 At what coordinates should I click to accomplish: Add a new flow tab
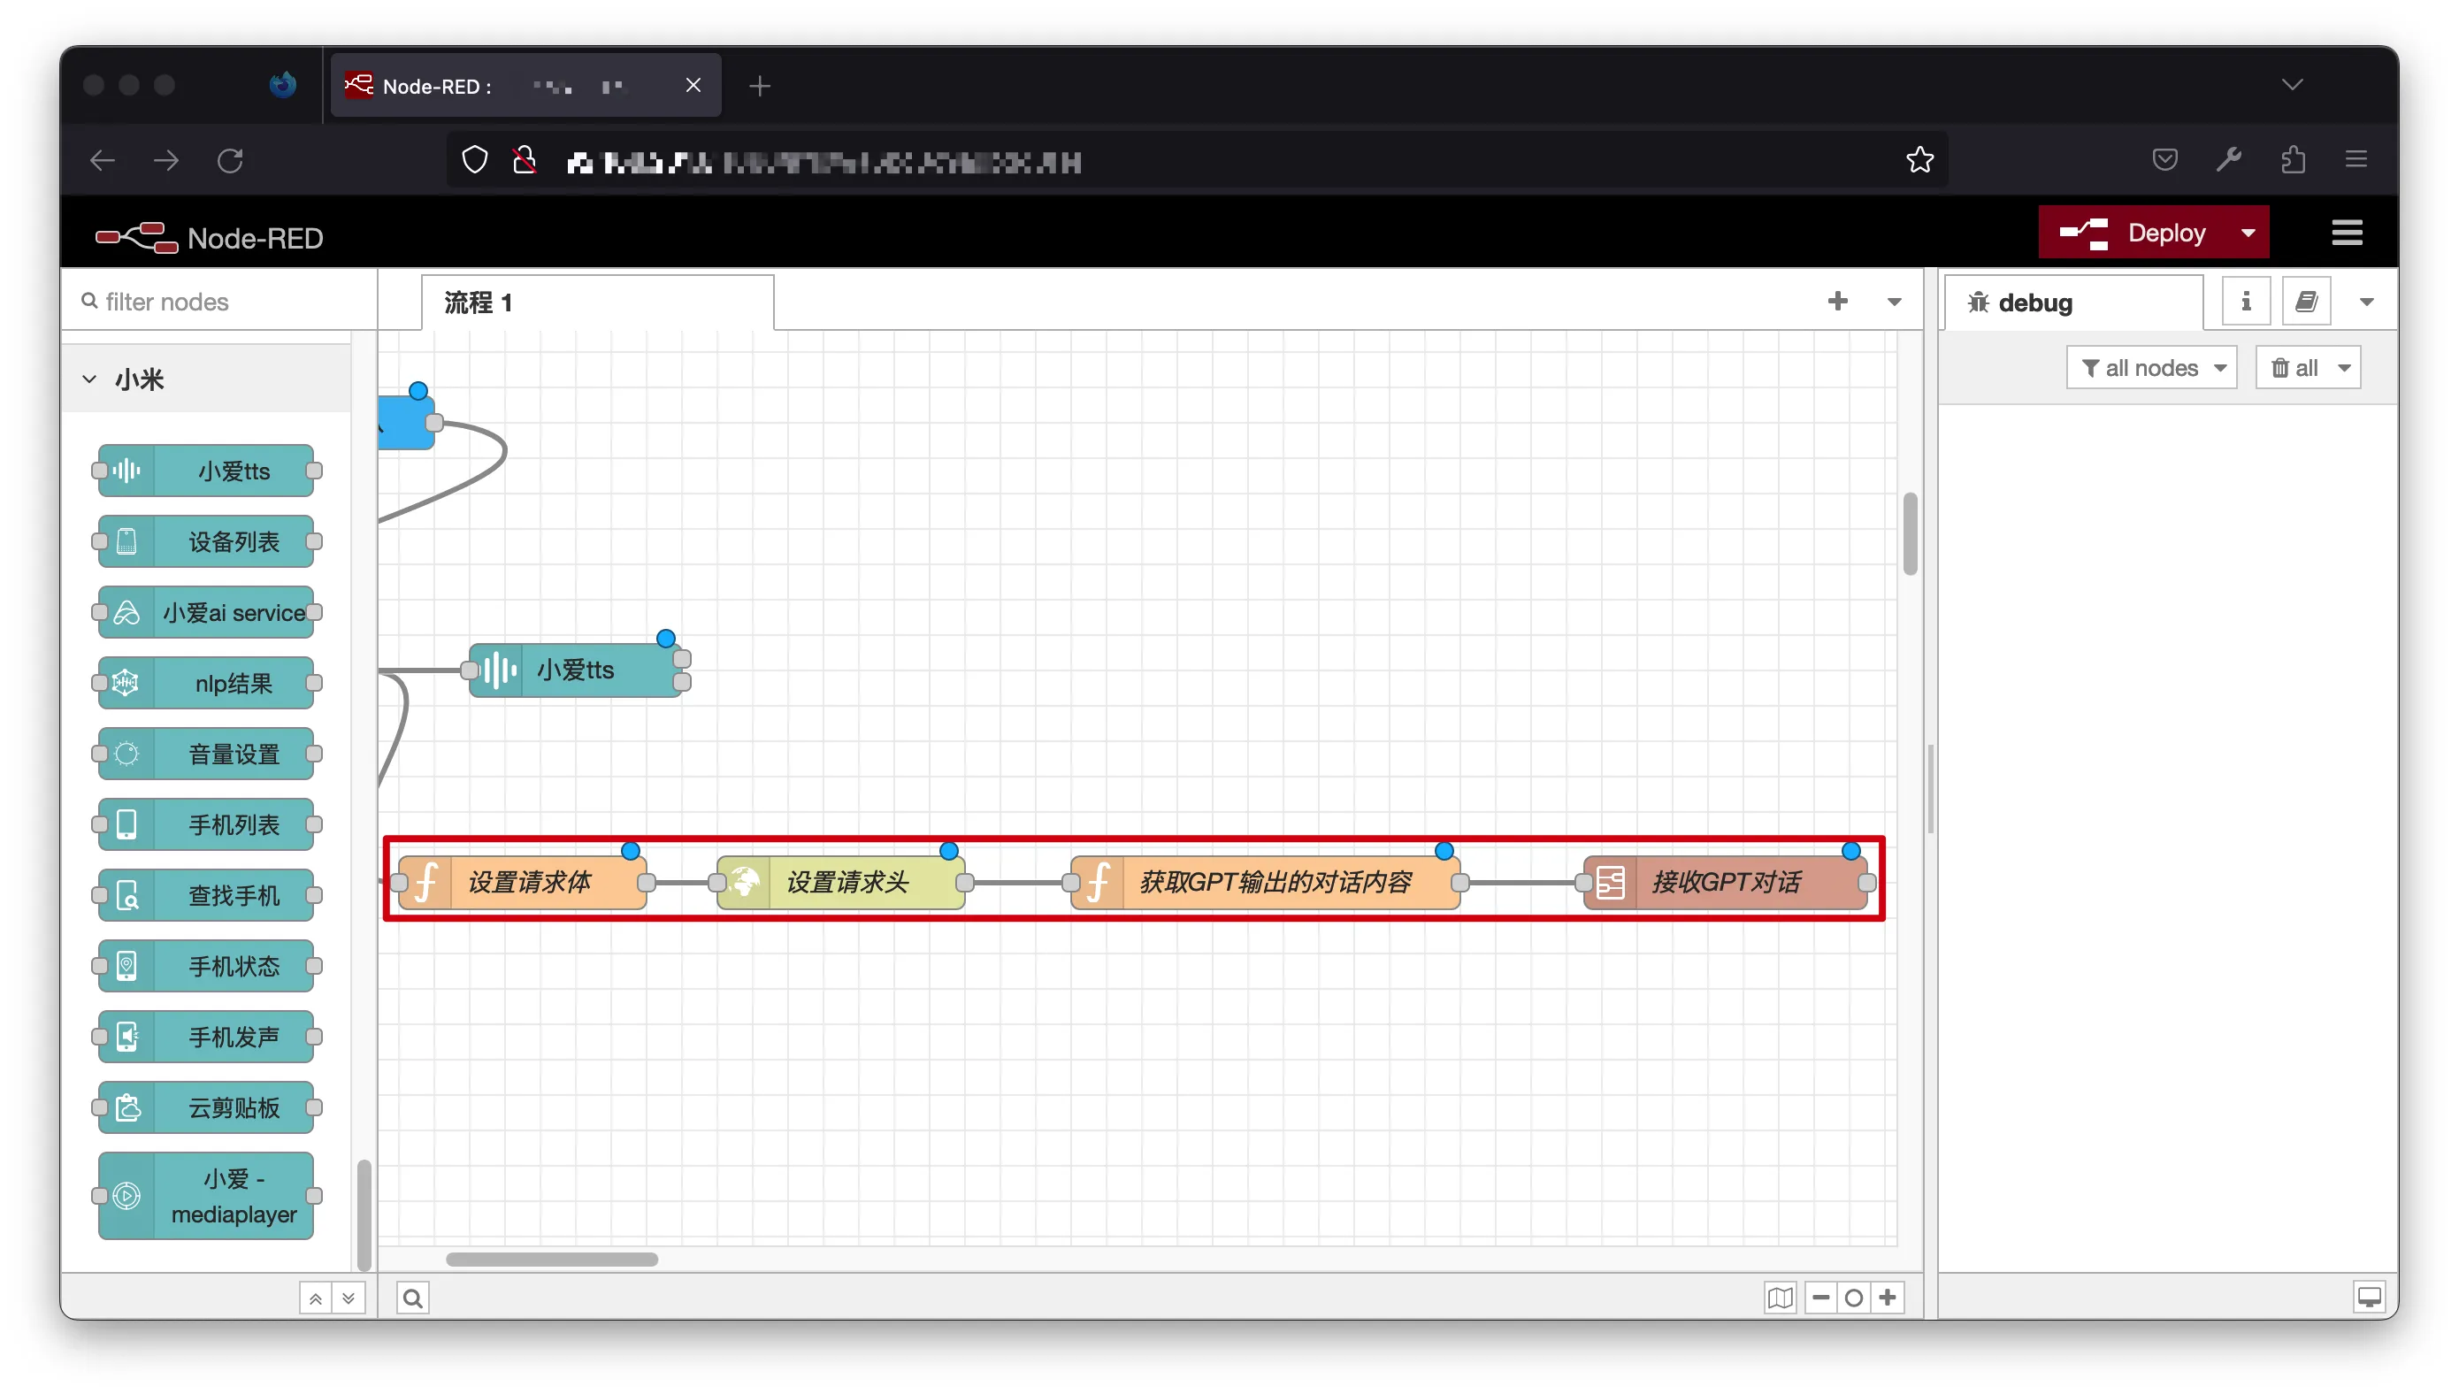coord(1838,302)
